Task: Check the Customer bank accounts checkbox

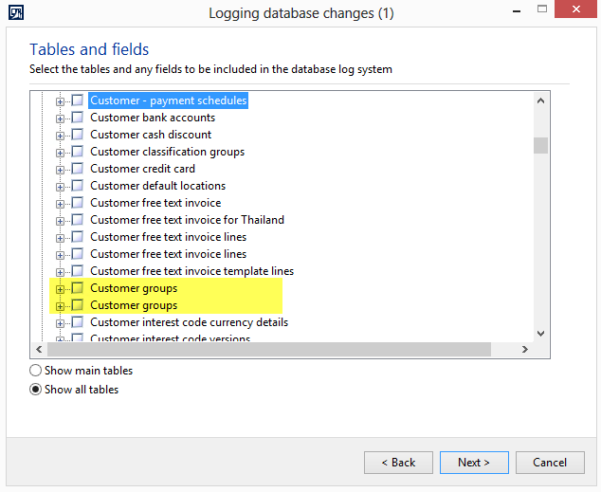Action: [78, 118]
